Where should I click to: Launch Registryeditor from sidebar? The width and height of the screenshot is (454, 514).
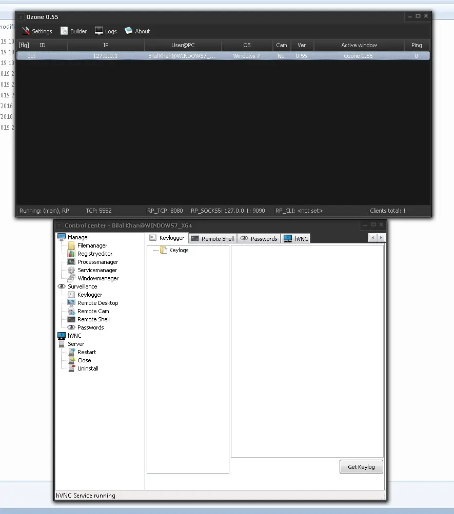click(94, 254)
